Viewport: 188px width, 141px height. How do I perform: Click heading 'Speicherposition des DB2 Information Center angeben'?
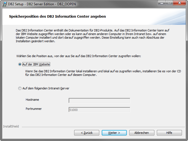(57, 17)
